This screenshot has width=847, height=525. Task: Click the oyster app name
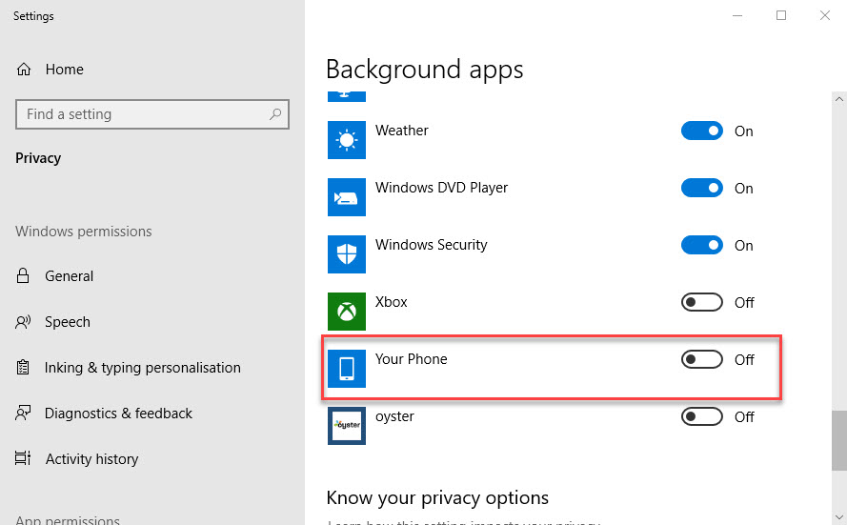coord(394,416)
